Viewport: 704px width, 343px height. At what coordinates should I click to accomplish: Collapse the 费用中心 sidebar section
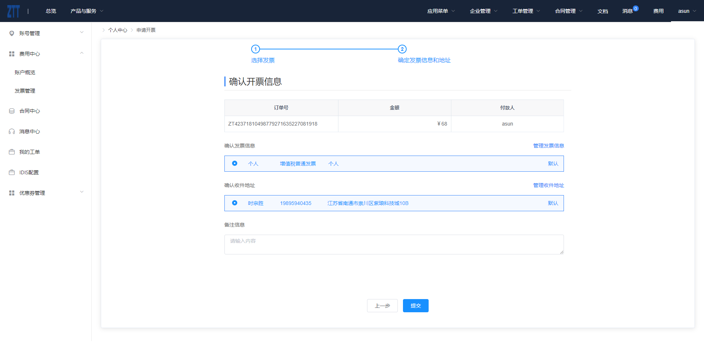pyautogui.click(x=82, y=53)
